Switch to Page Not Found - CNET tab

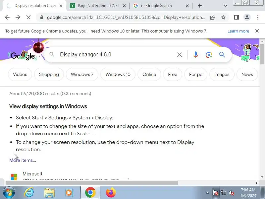(x=98, y=6)
